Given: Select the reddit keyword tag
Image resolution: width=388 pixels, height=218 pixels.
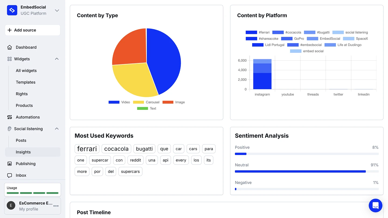Looking at the screenshot, I should point(136,160).
